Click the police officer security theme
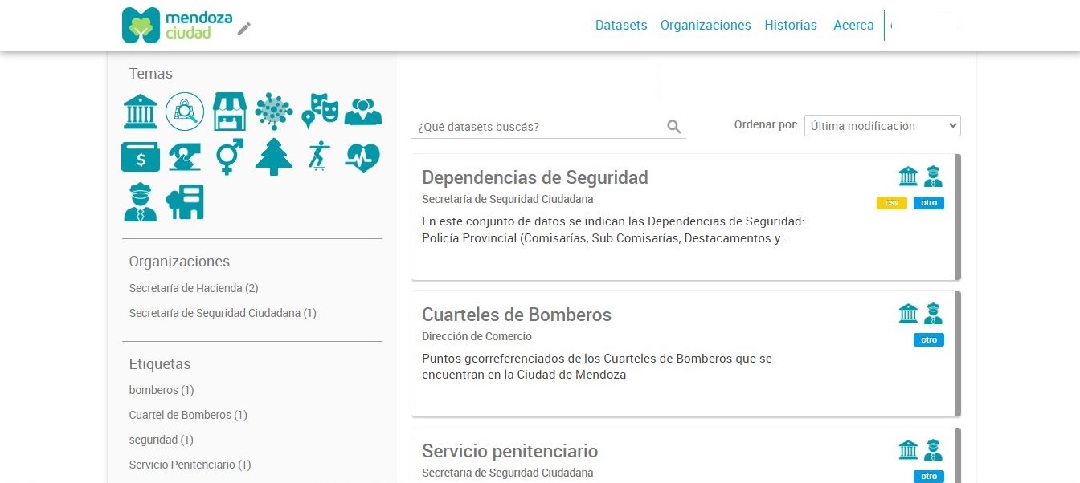This screenshot has width=1080, height=483. click(x=141, y=202)
